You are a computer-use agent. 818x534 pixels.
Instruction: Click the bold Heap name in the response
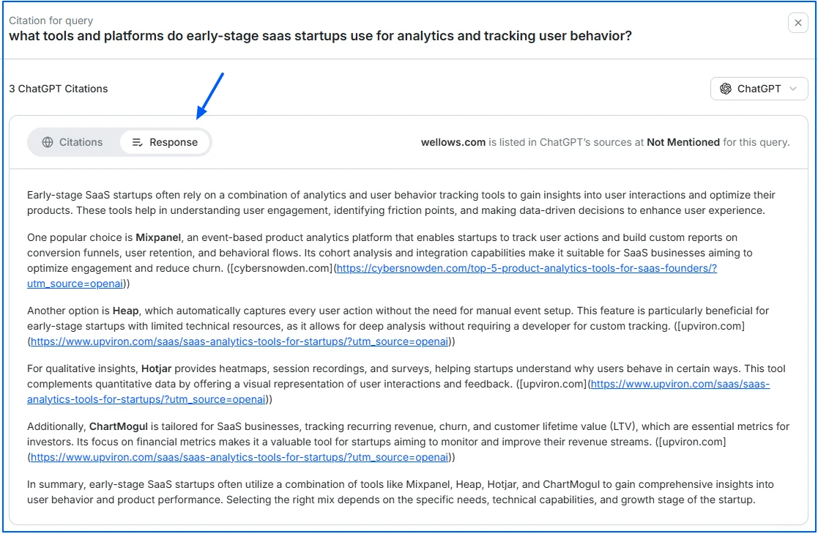coord(126,311)
